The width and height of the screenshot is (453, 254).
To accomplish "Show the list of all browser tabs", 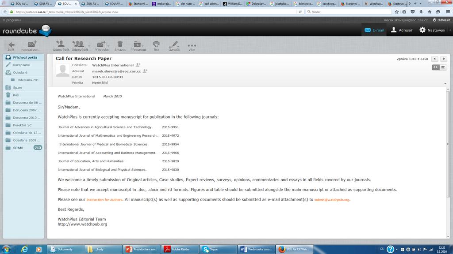I will coord(420,4).
